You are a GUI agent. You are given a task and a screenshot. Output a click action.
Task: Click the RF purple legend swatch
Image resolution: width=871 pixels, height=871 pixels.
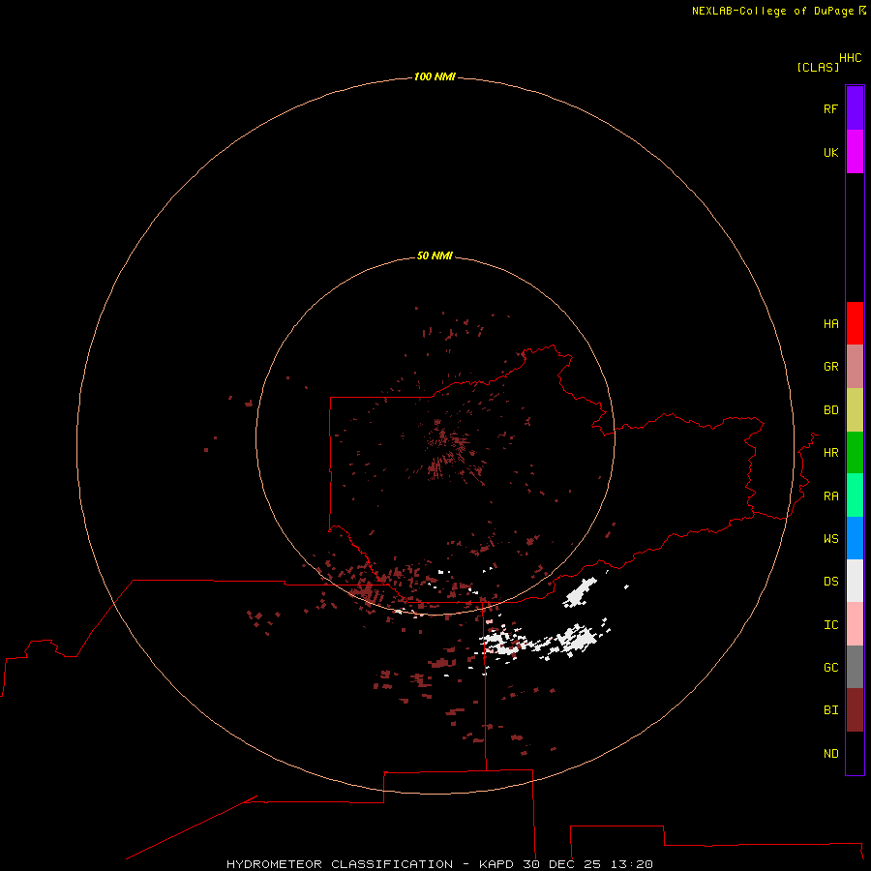[x=855, y=108]
